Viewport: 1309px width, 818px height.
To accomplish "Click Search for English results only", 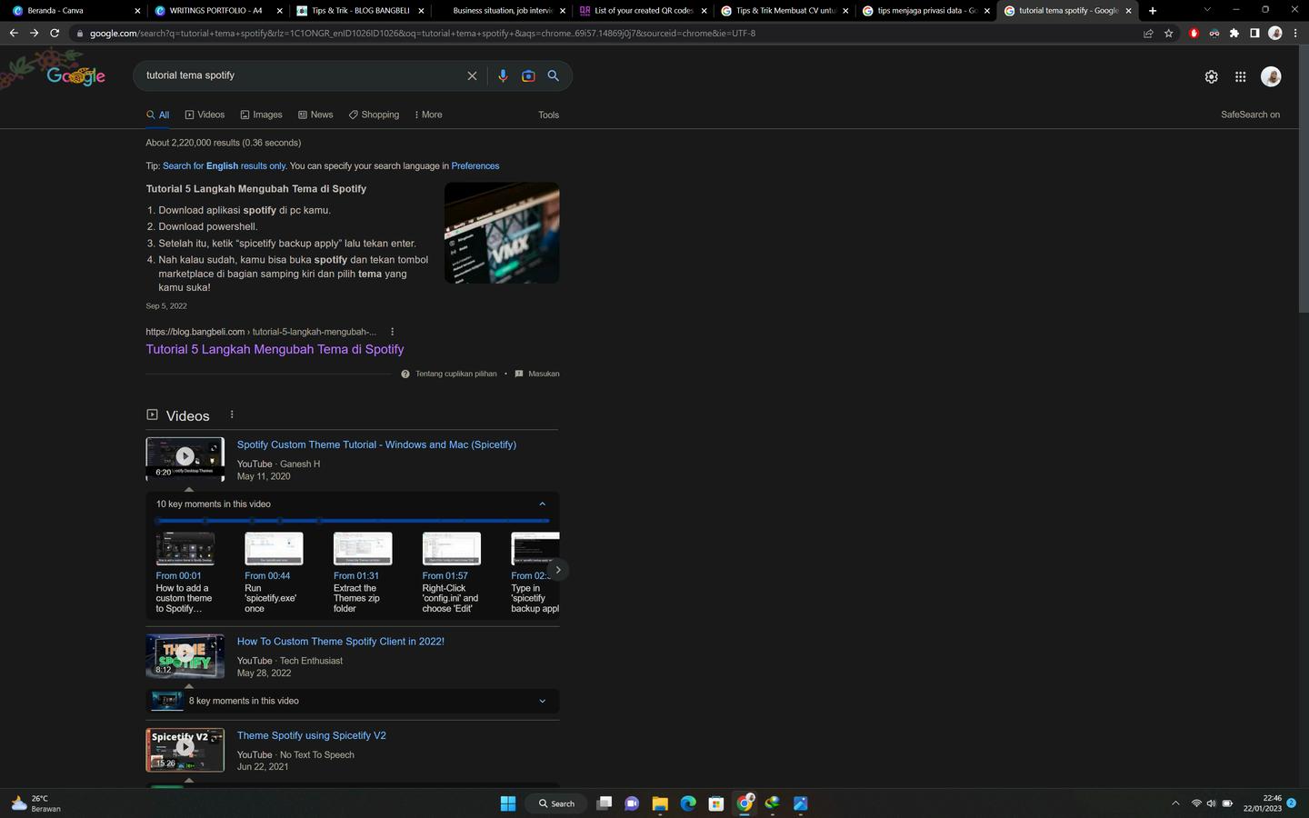I will pyautogui.click(x=224, y=166).
